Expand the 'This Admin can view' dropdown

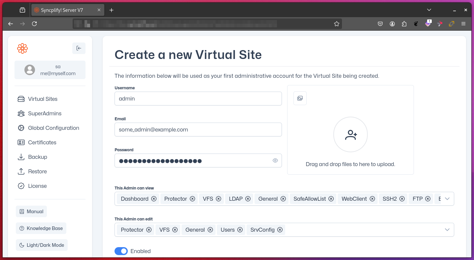pyautogui.click(x=447, y=199)
